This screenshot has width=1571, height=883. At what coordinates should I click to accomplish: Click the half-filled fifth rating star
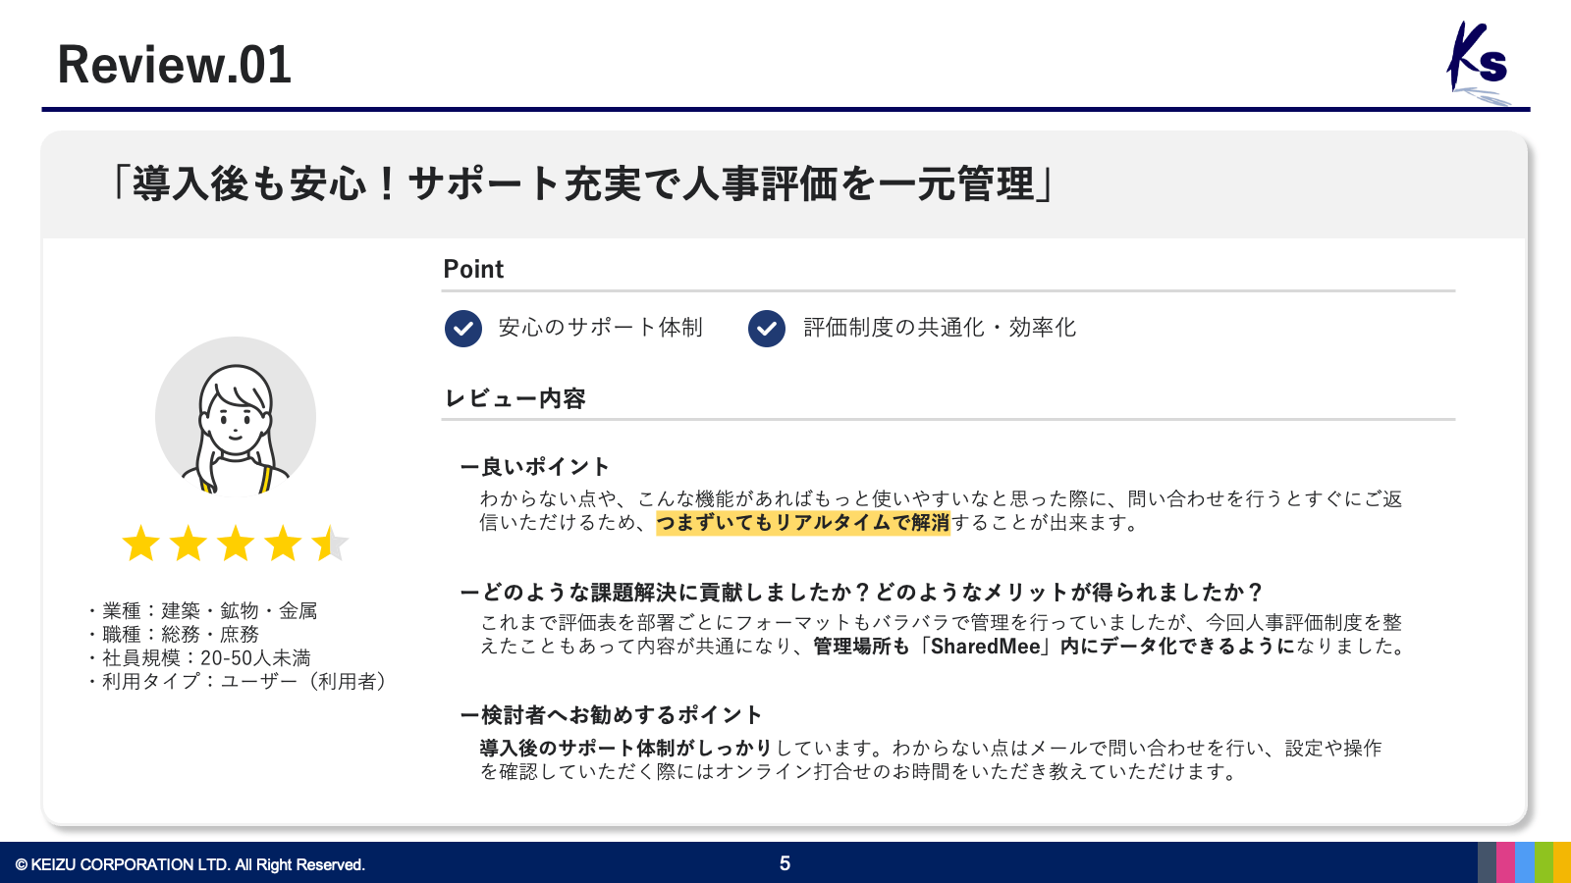[x=329, y=544]
